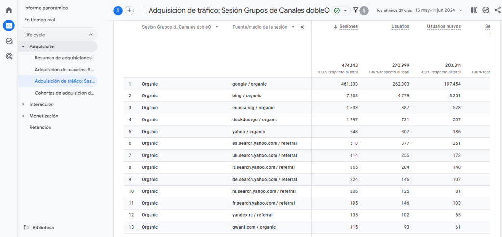Open the Explore icon in left rail
The width and height of the screenshot is (502, 237).
tap(9, 41)
